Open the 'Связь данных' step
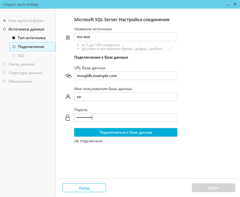 [x=21, y=64]
